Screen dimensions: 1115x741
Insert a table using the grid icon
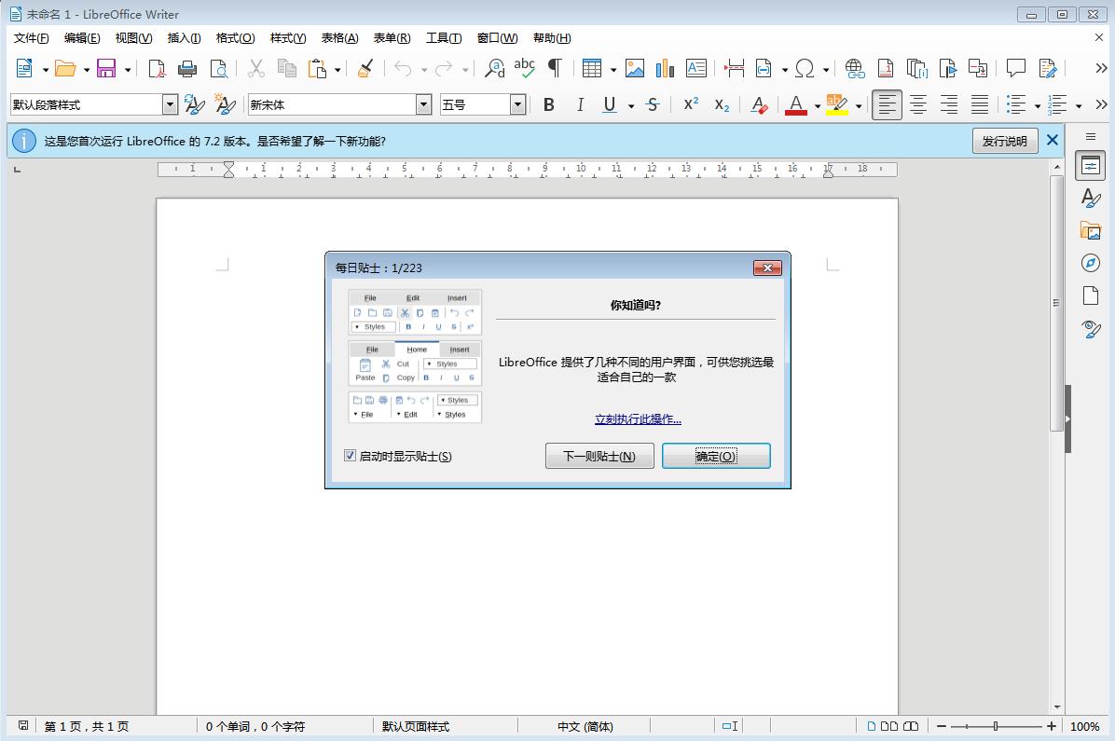[592, 68]
